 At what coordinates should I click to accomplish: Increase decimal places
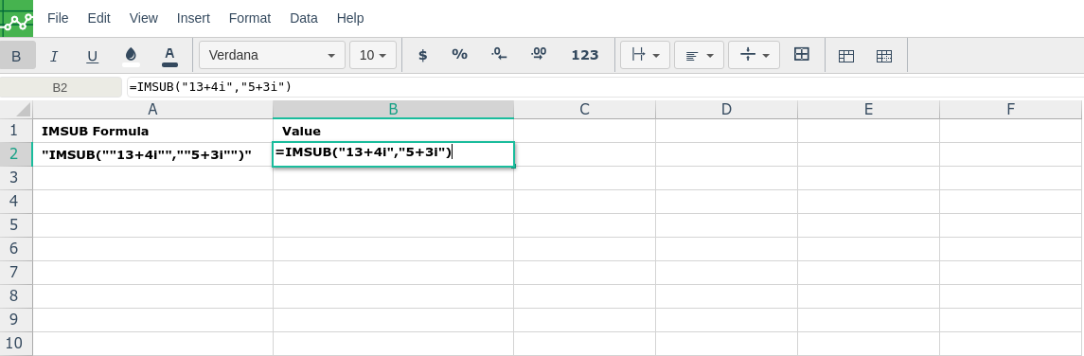(x=539, y=55)
